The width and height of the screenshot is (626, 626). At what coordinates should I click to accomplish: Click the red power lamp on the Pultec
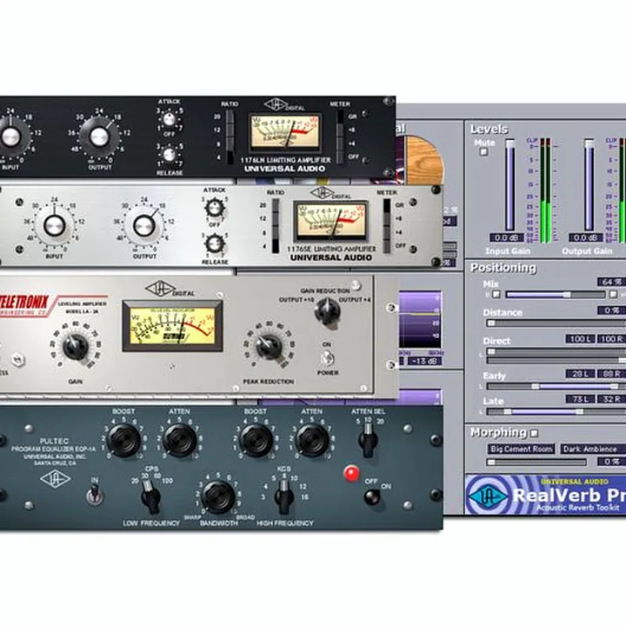coord(351,474)
